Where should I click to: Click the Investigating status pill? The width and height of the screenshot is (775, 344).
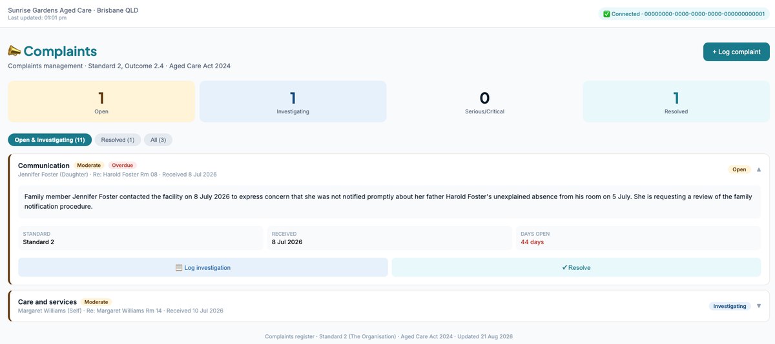tap(730, 306)
